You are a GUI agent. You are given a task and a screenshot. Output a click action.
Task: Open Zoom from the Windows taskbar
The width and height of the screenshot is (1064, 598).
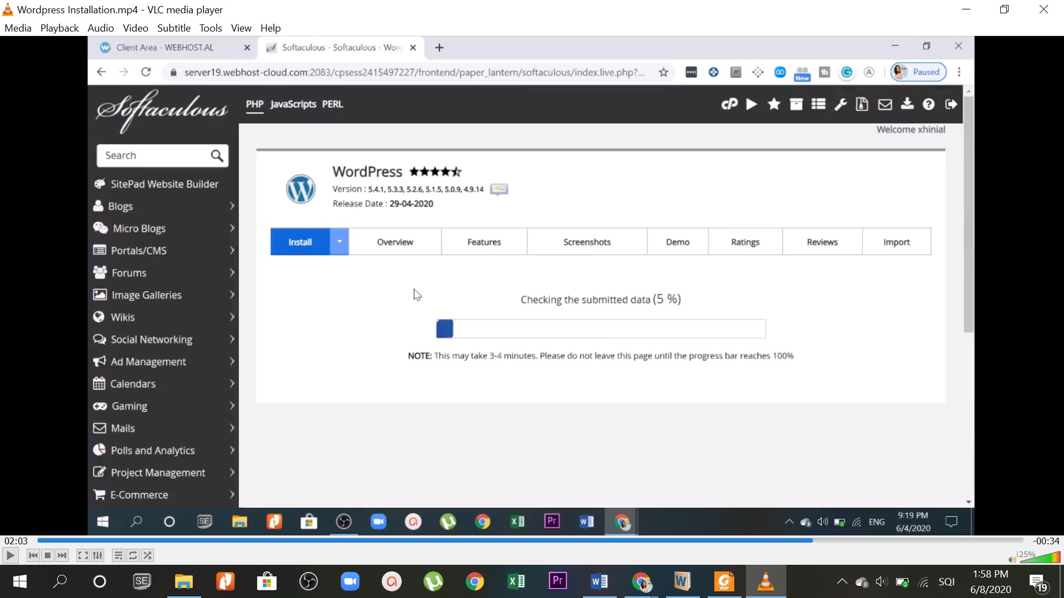pos(350,581)
